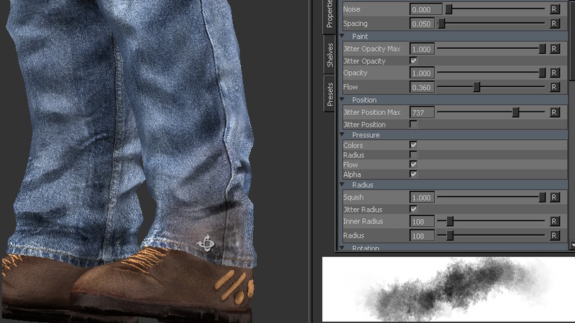Click the R reset button beside Squish
575x323 pixels.
point(554,197)
